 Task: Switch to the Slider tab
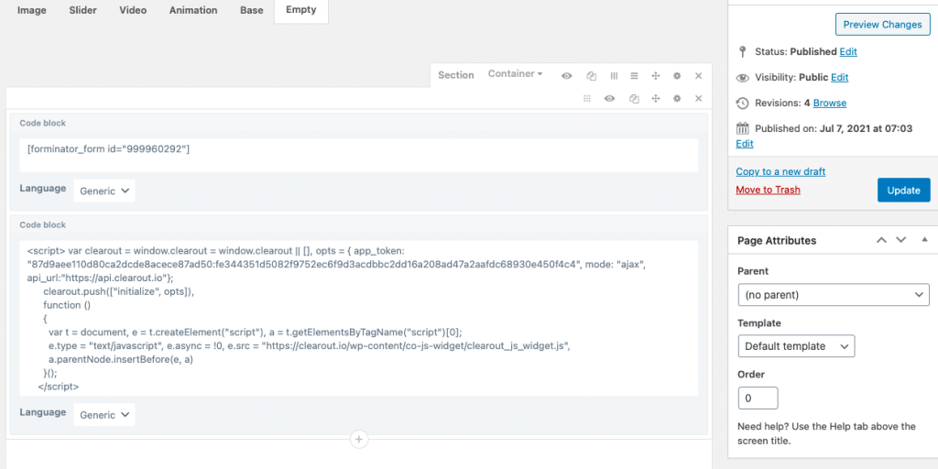(83, 10)
